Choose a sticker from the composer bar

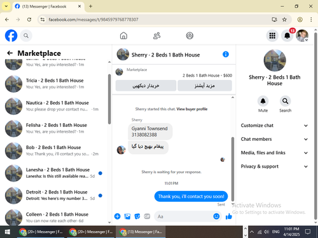(137, 216)
